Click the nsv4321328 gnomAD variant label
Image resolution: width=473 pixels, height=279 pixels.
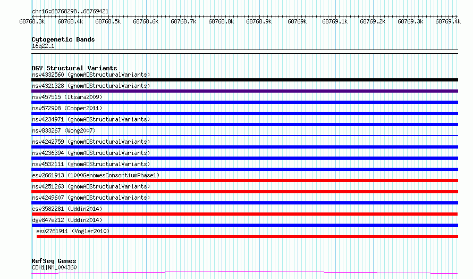pyautogui.click(x=91, y=86)
